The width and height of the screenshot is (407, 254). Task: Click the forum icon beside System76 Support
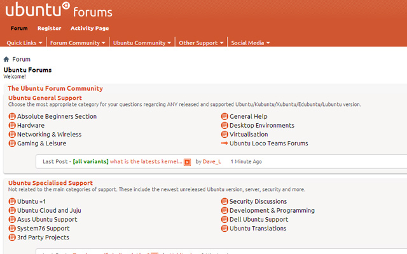point(12,229)
